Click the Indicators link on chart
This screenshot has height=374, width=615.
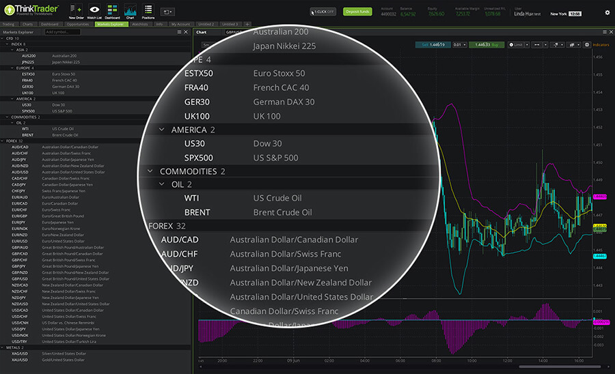[x=601, y=44]
